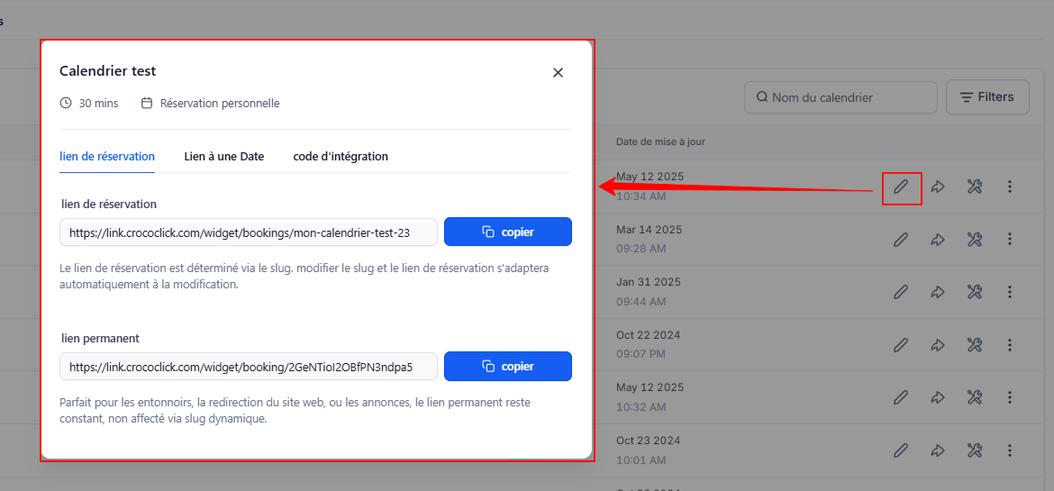Click the '09:44 AM' time text
The width and height of the screenshot is (1054, 491).
(x=641, y=301)
